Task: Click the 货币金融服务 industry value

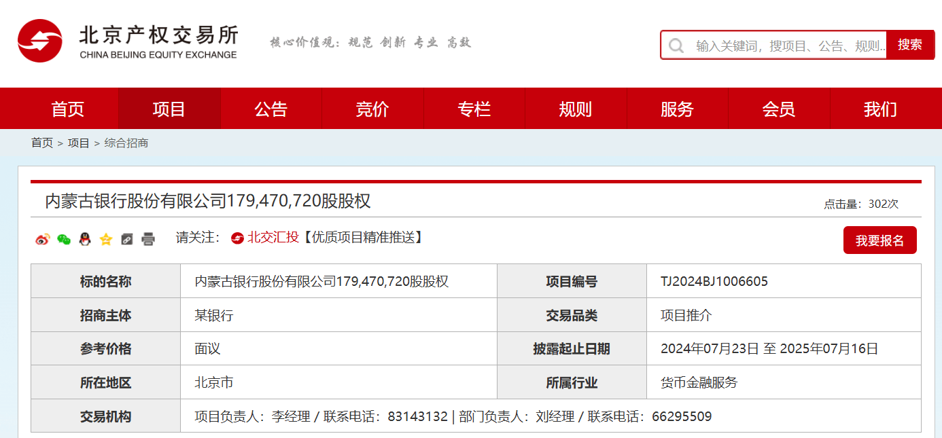Action: (x=699, y=383)
